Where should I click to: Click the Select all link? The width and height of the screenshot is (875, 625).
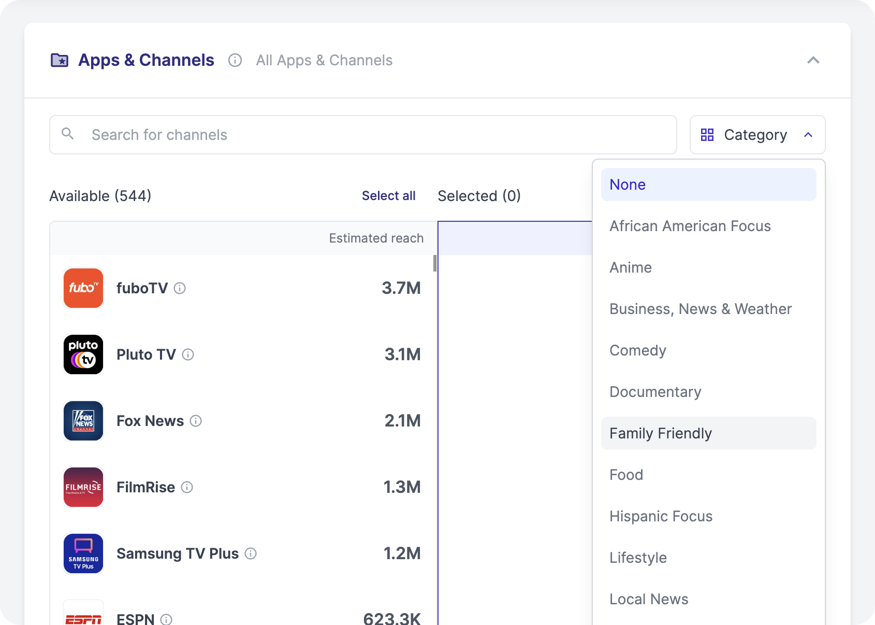[x=388, y=196]
